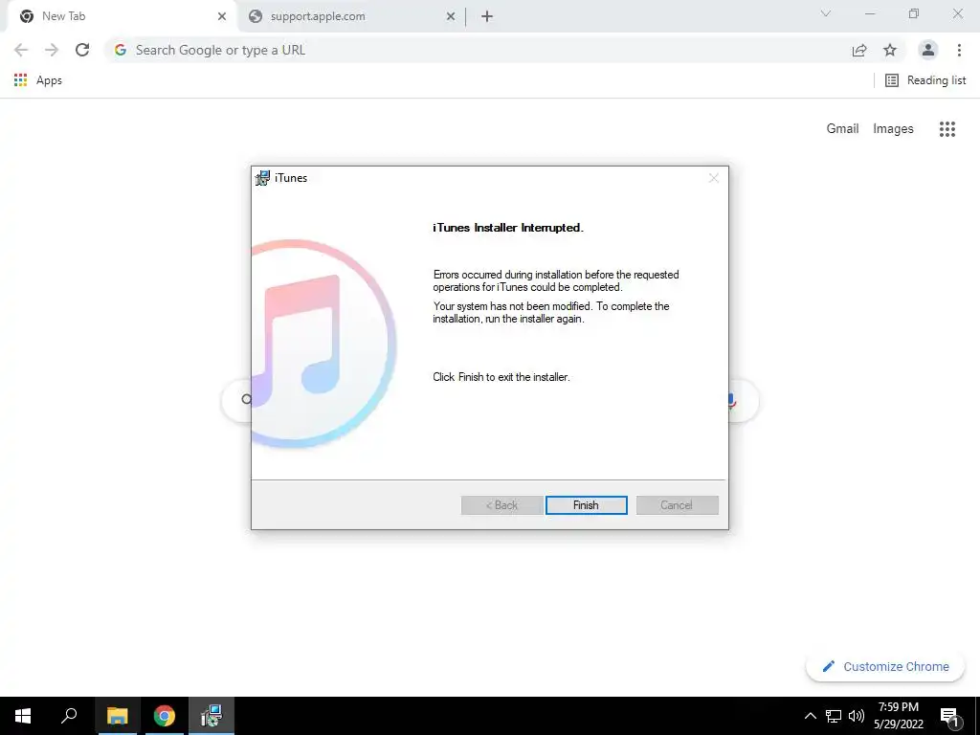This screenshot has width=980, height=735.
Task: Open the Chrome profile avatar
Action: 928,50
